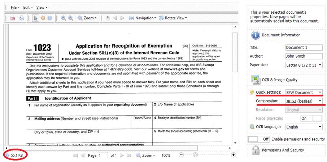Image resolution: width=327 pixels, height=162 pixels.
Task: Open the OCR language dropdown
Action: click(x=304, y=127)
